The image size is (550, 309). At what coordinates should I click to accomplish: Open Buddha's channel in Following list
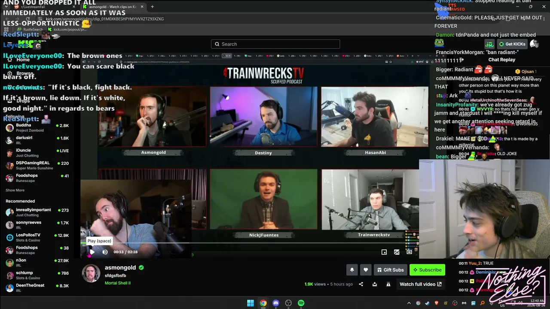37,128
